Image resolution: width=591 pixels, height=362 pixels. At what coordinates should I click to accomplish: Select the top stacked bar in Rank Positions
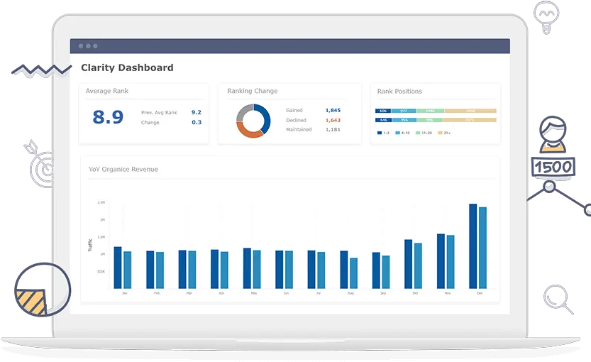(436, 111)
